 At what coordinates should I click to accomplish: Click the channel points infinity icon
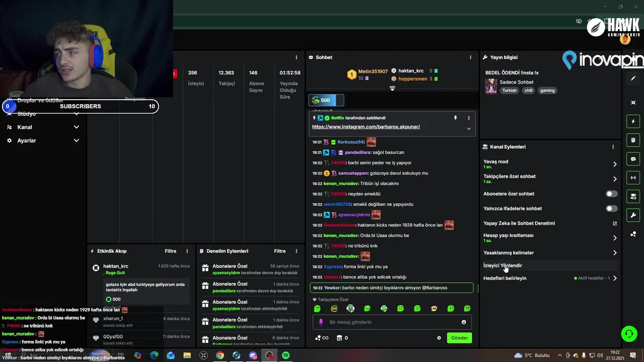pyautogui.click(x=322, y=338)
